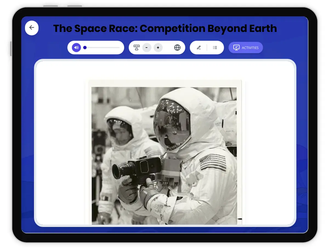Tap the purple speaker audio icon
329x249 pixels.
(76, 47)
